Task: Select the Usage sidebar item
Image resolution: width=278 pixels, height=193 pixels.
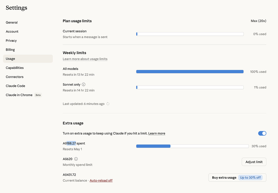Action: [x=28, y=59]
